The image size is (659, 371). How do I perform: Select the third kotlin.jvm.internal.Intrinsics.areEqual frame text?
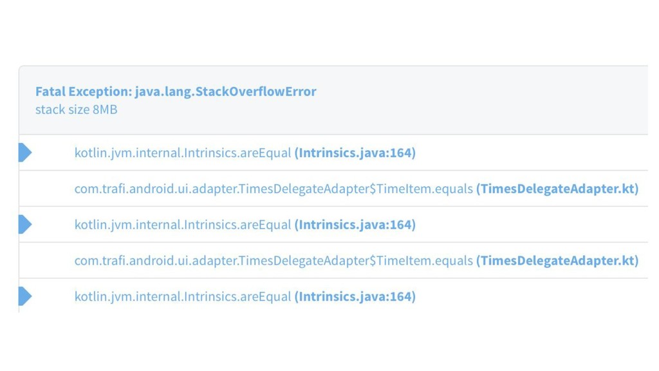point(183,296)
